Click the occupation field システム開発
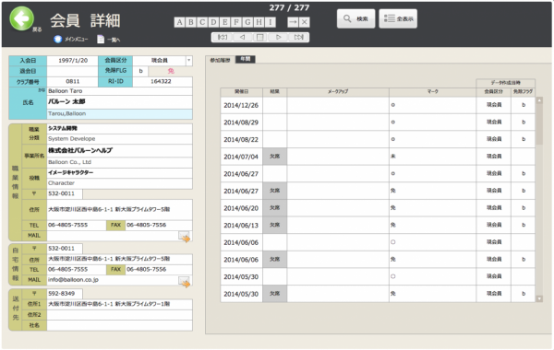Image resolution: width=554 pixels, height=350 pixels. tap(120, 129)
